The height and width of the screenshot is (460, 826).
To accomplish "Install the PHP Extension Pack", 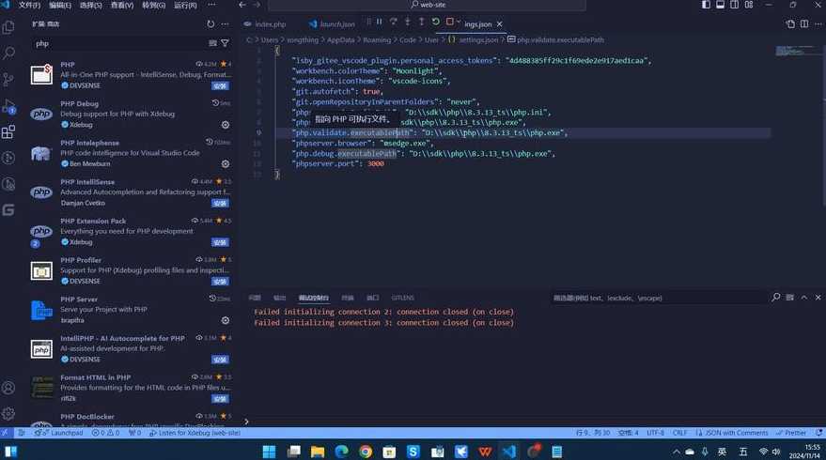I will click(x=220, y=242).
